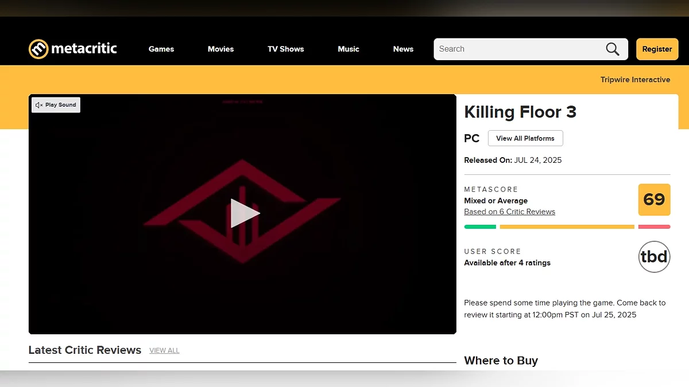This screenshot has width=689, height=387.
Task: Click the tbd user score circle
Action: pyautogui.click(x=654, y=257)
